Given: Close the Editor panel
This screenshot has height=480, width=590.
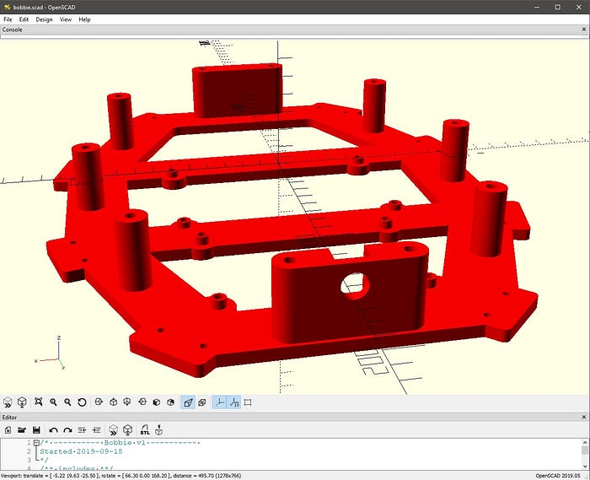Looking at the screenshot, I should [584, 417].
